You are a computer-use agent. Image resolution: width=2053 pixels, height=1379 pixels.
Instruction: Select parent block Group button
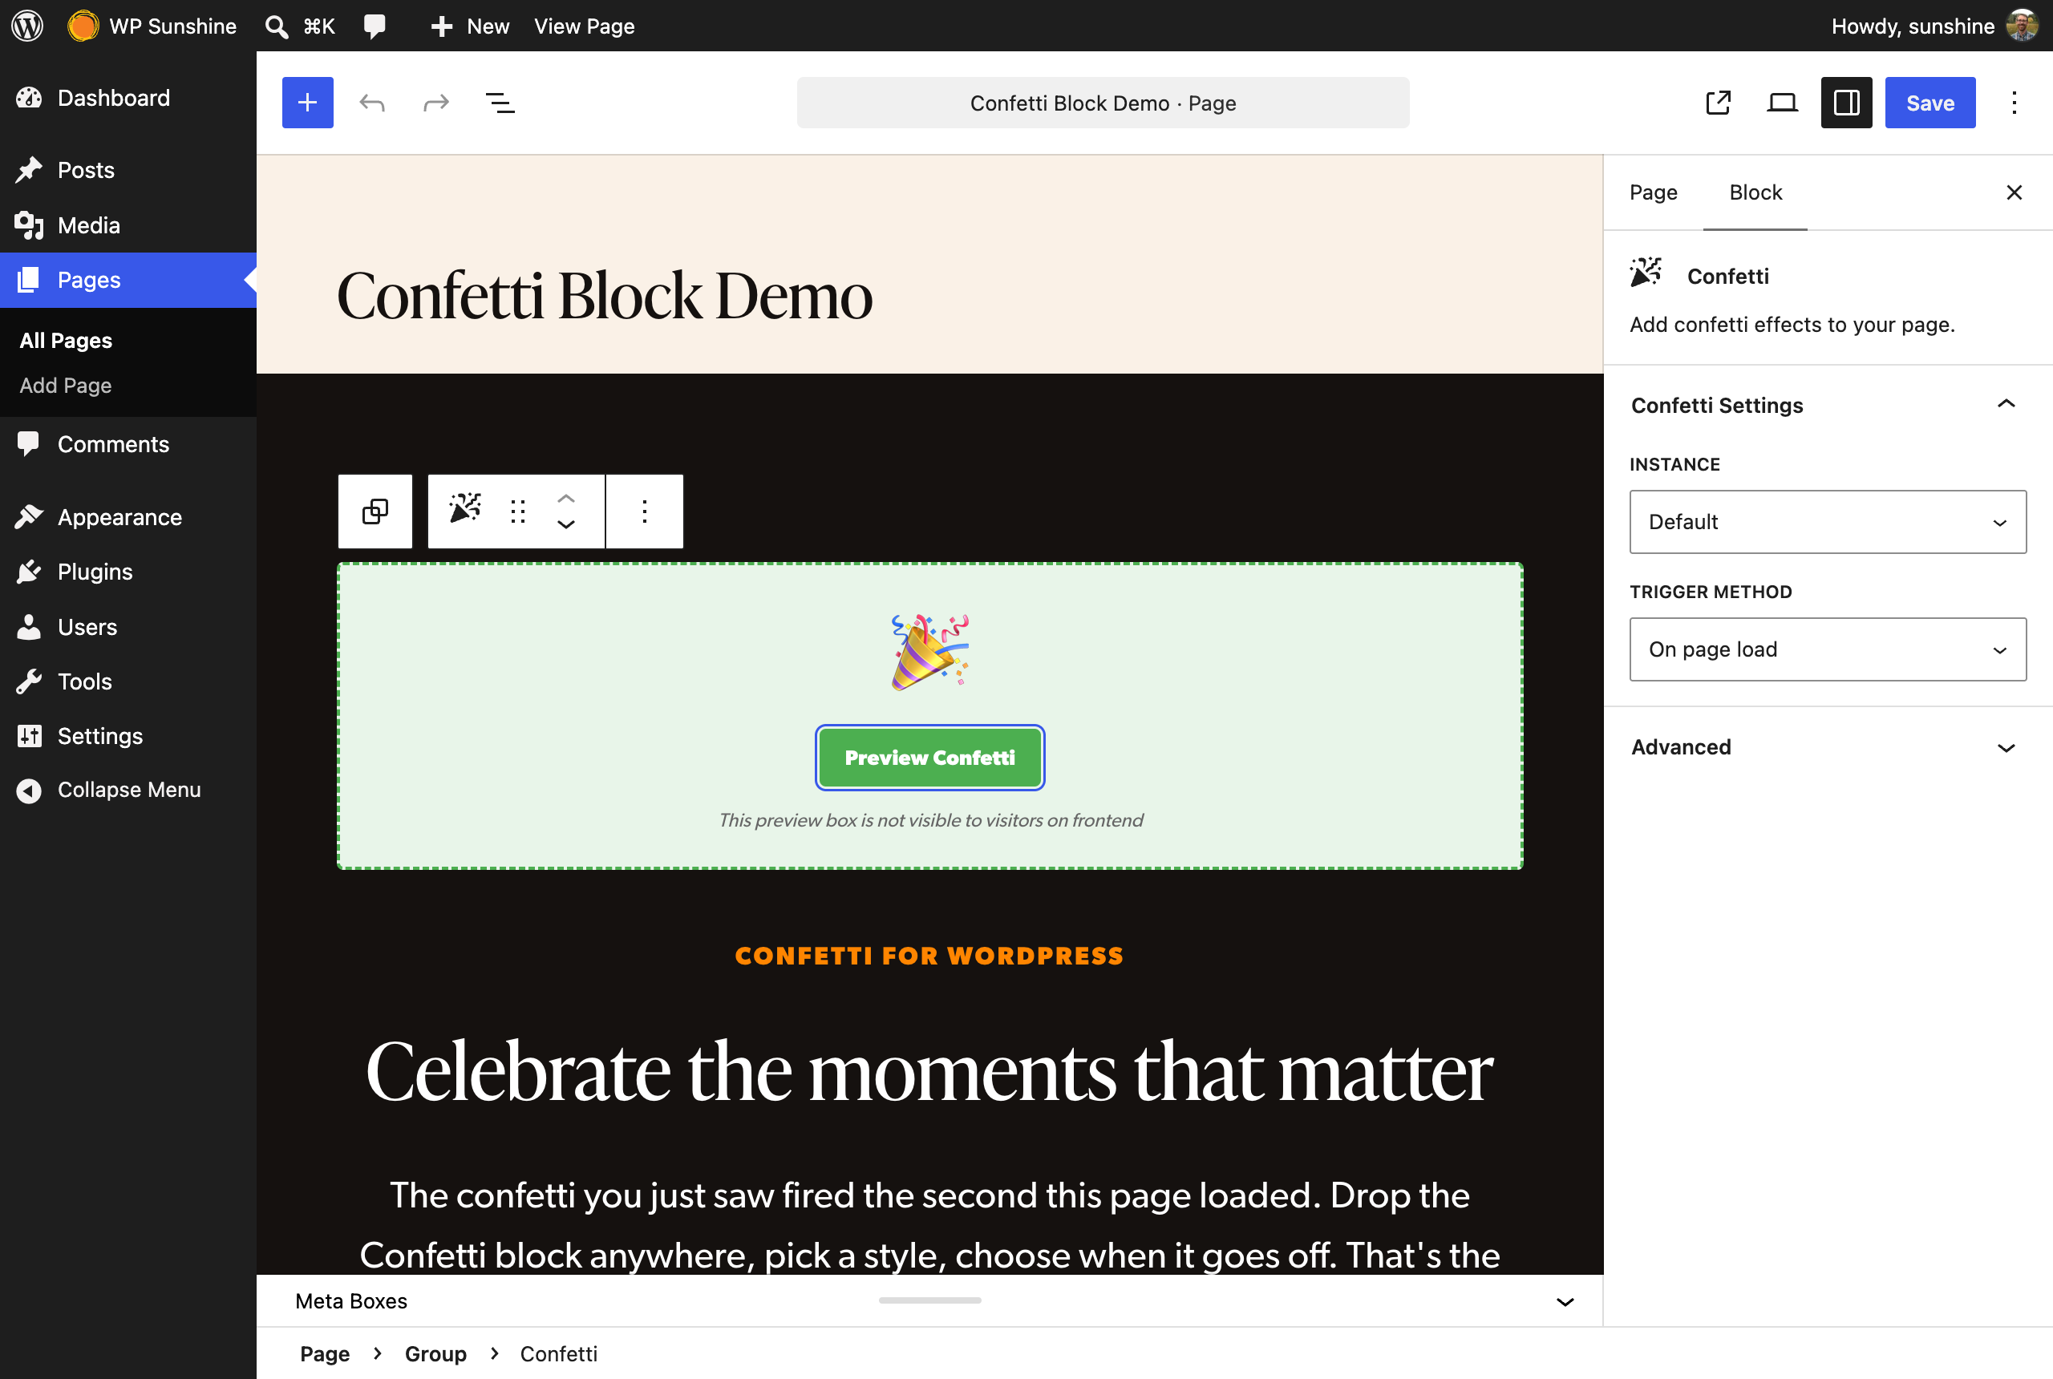[x=375, y=511]
